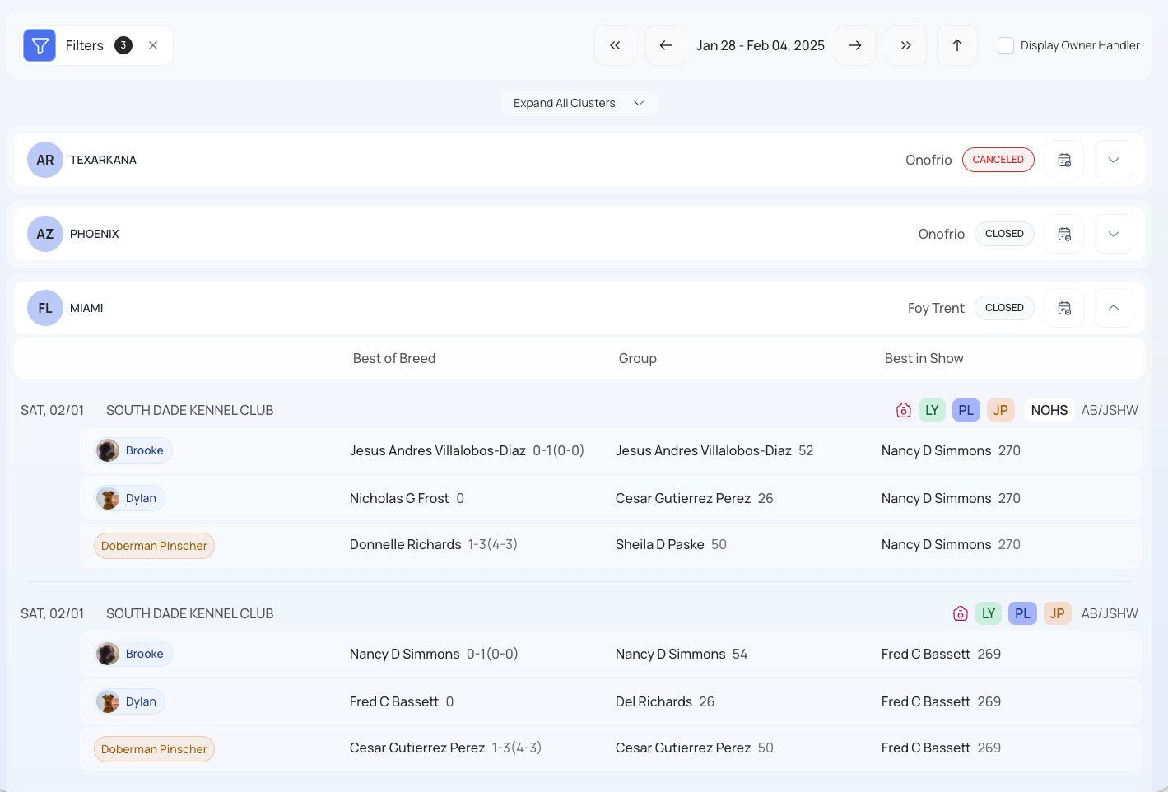The height and width of the screenshot is (792, 1168).
Task: Go to next week with right arrow
Action: coord(855,45)
